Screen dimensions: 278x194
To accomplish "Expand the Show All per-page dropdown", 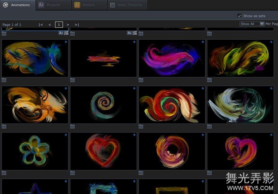I will pos(252,24).
